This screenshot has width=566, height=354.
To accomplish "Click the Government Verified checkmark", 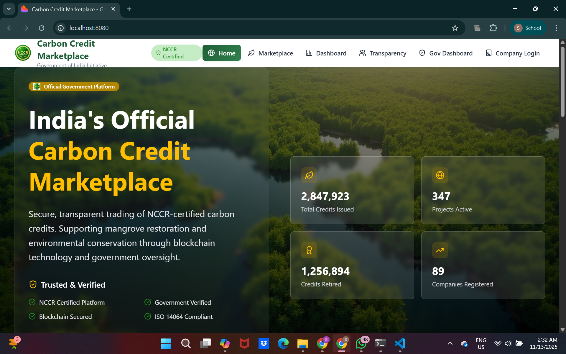I will pyautogui.click(x=148, y=302).
